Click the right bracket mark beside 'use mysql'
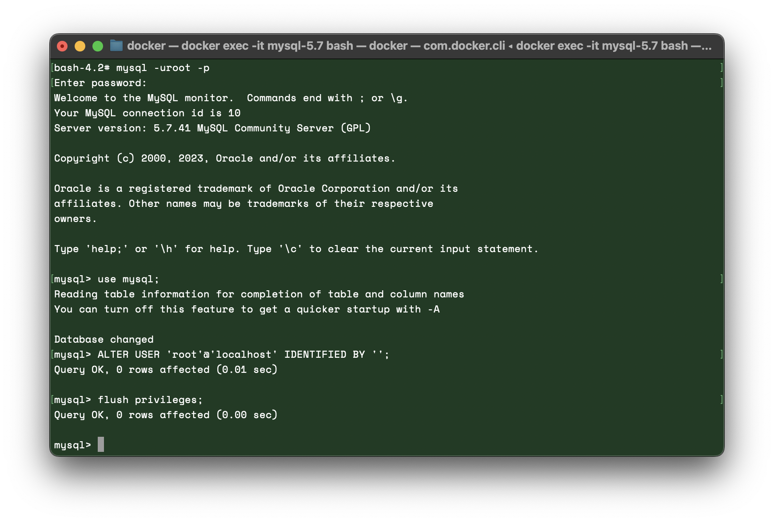The width and height of the screenshot is (774, 522). pos(722,279)
